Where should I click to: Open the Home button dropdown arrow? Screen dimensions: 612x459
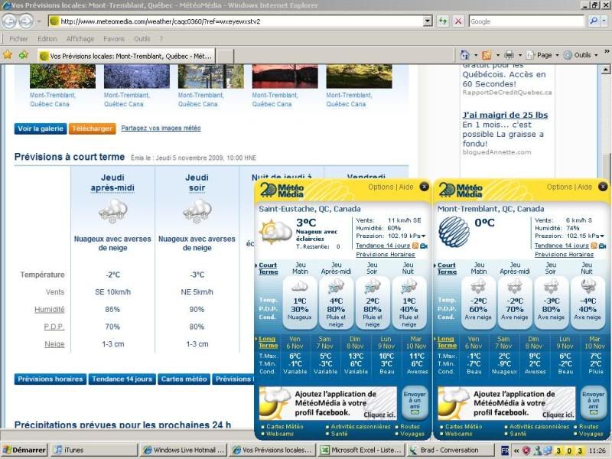[x=475, y=55]
